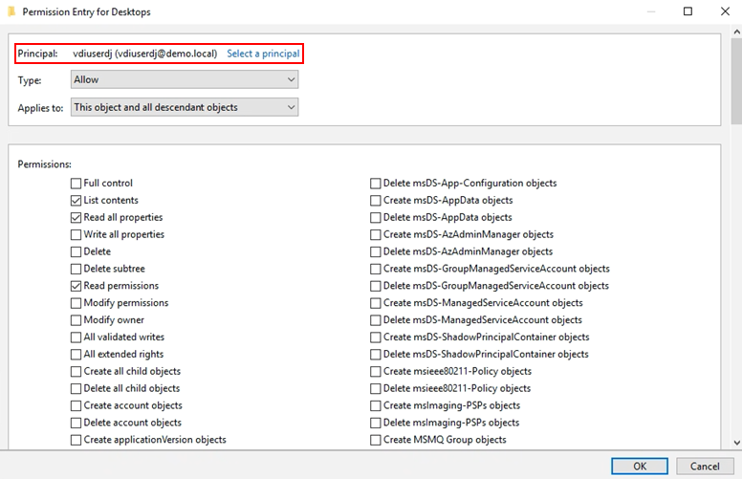This screenshot has width=742, height=479.
Task: Tick Modify owner permission
Action: (76, 320)
